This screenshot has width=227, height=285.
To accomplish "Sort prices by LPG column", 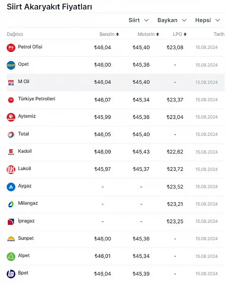I will (x=180, y=34).
